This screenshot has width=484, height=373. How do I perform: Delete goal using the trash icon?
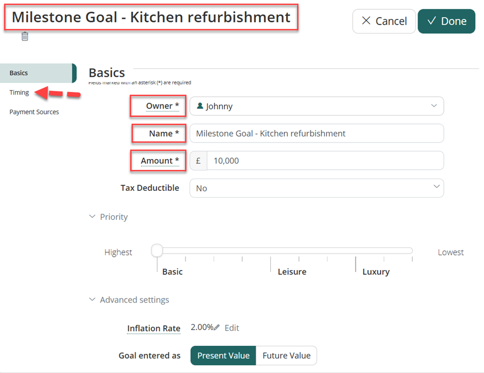[x=25, y=37]
